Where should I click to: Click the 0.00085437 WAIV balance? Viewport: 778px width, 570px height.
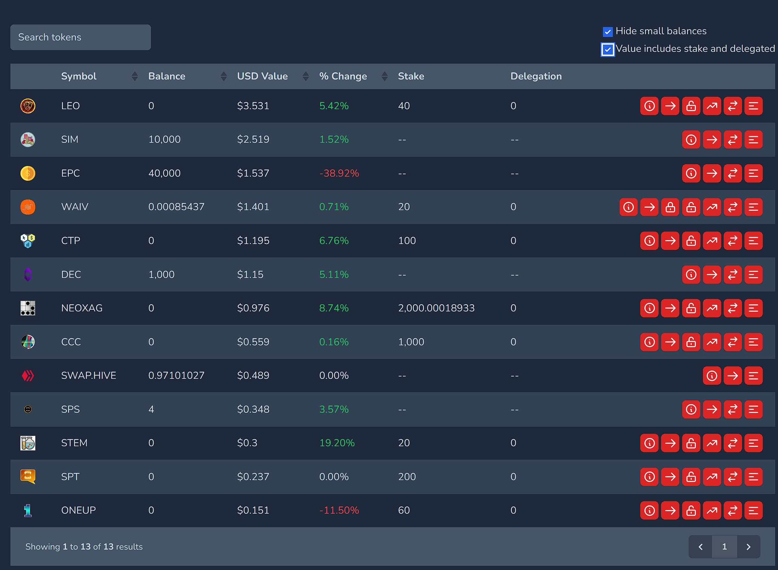177,207
